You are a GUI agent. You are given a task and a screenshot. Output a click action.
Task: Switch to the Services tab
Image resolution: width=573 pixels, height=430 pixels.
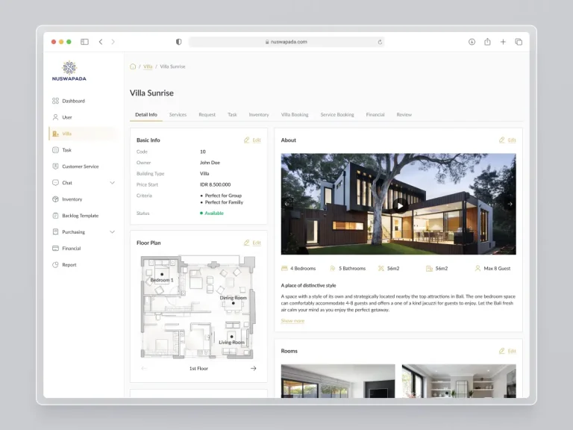tap(178, 115)
